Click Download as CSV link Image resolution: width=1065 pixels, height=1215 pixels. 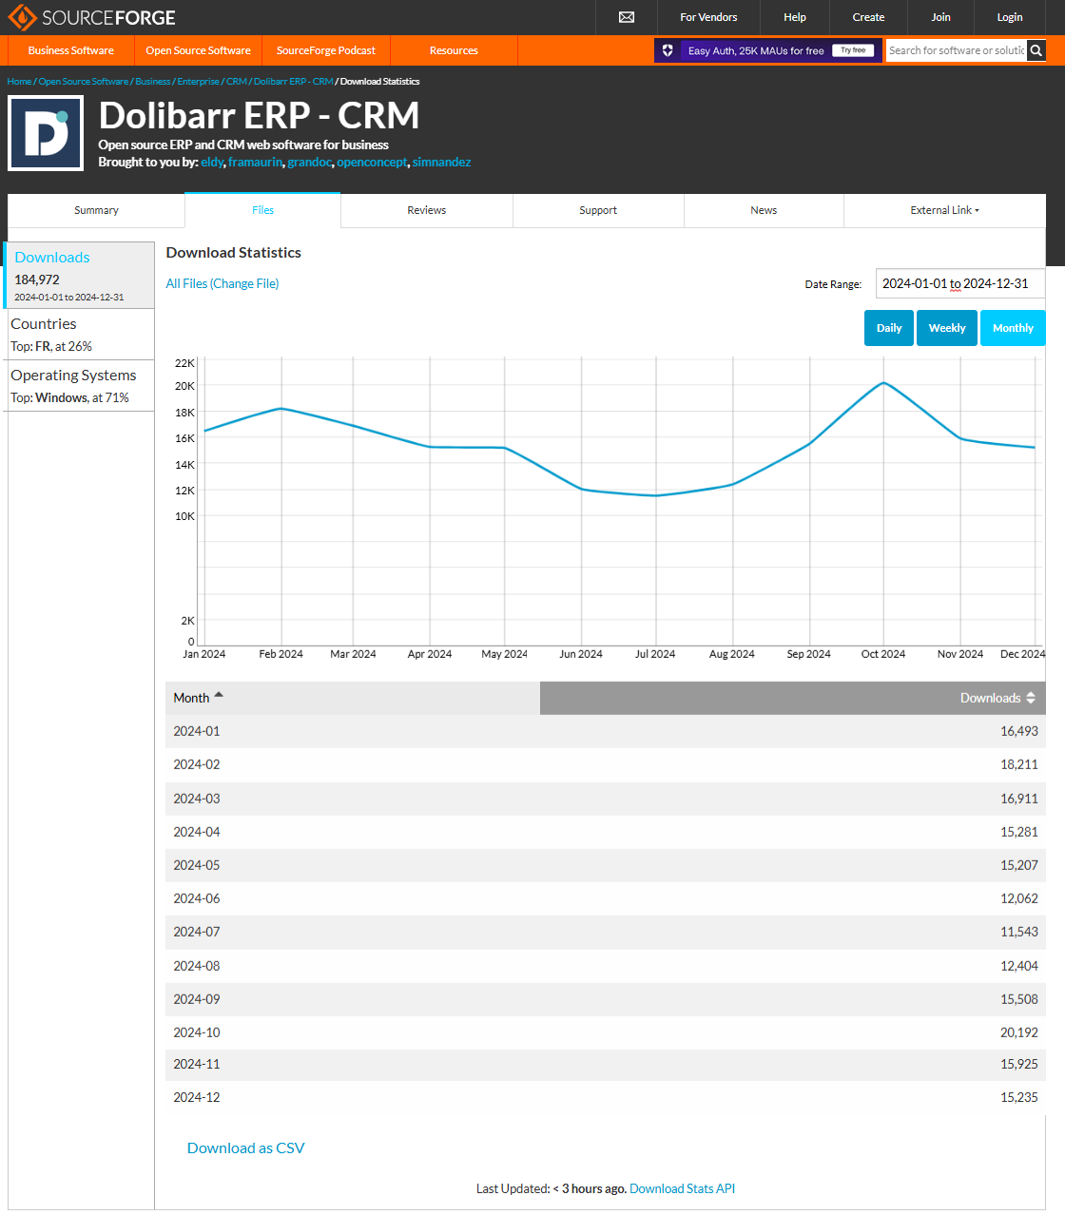click(245, 1147)
